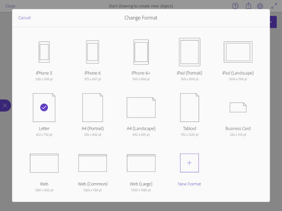The width and height of the screenshot is (282, 211).
Task: Click the plus box to add format
Action: point(189,163)
